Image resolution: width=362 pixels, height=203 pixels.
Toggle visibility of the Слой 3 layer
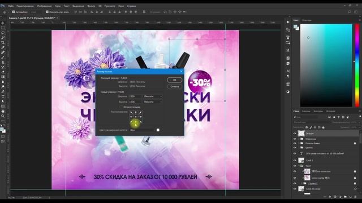[x=295, y=160]
